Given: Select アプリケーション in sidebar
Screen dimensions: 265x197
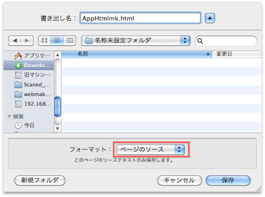Looking at the screenshot, I should pos(29,56).
